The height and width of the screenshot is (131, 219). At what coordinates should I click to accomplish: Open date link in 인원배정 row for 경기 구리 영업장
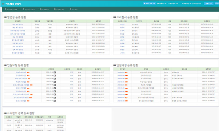point(121,95)
